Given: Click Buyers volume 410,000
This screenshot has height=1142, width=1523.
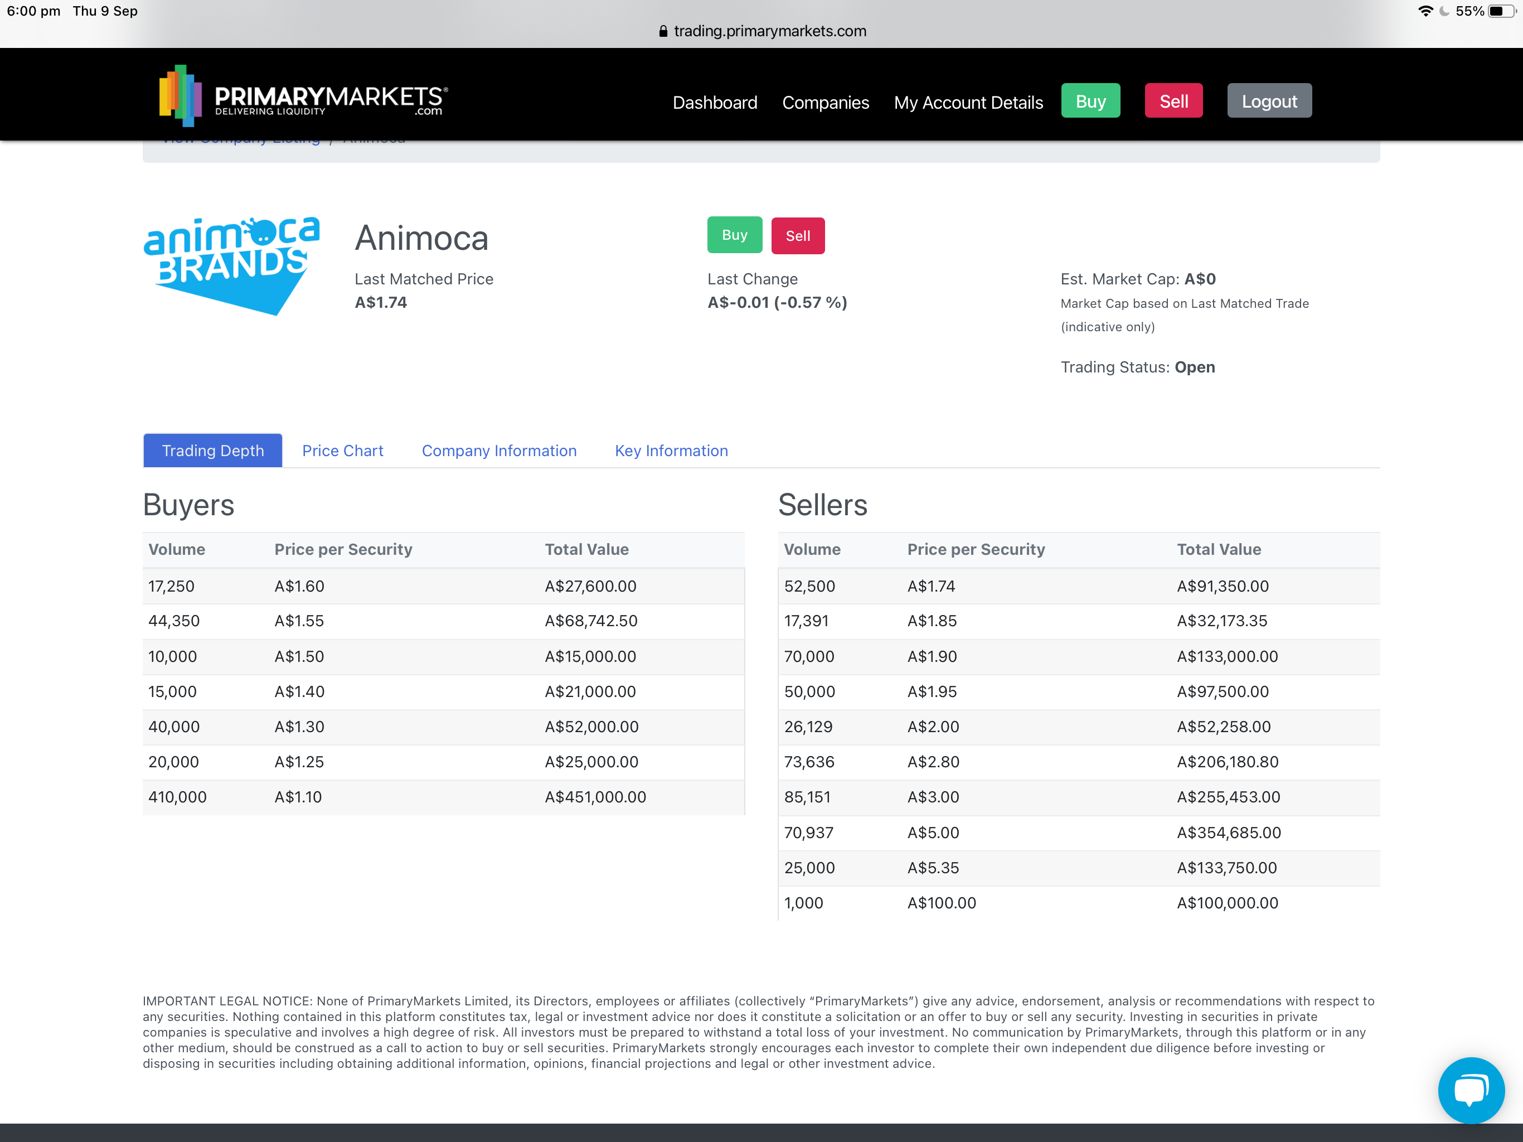Looking at the screenshot, I should point(177,797).
